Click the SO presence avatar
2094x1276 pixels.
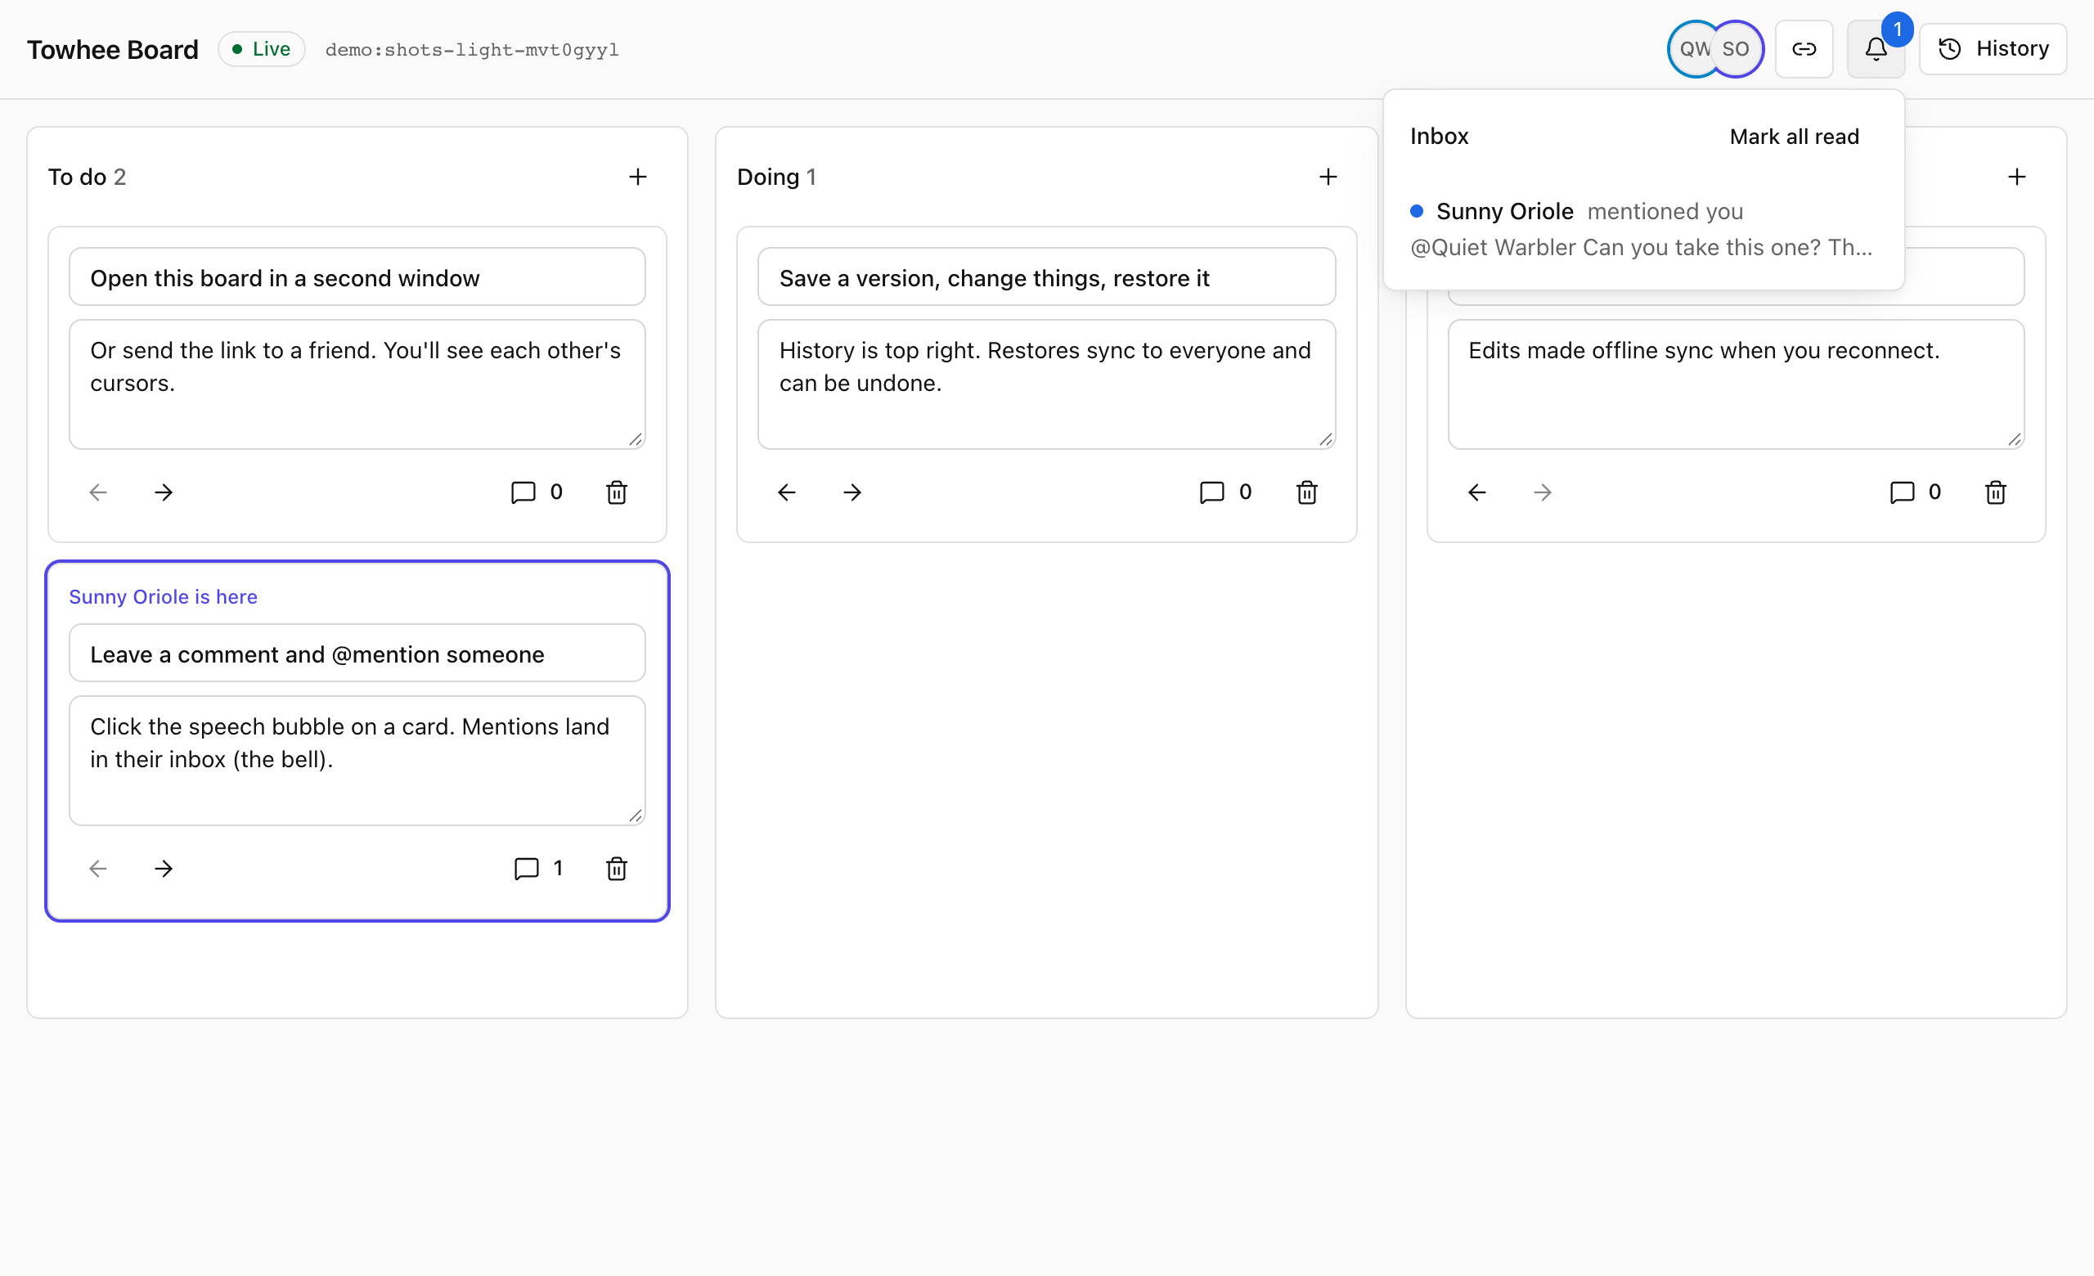[x=1737, y=49]
